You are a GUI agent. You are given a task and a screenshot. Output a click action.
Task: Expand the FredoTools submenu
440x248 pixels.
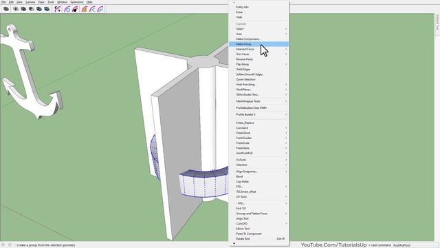(x=258, y=148)
